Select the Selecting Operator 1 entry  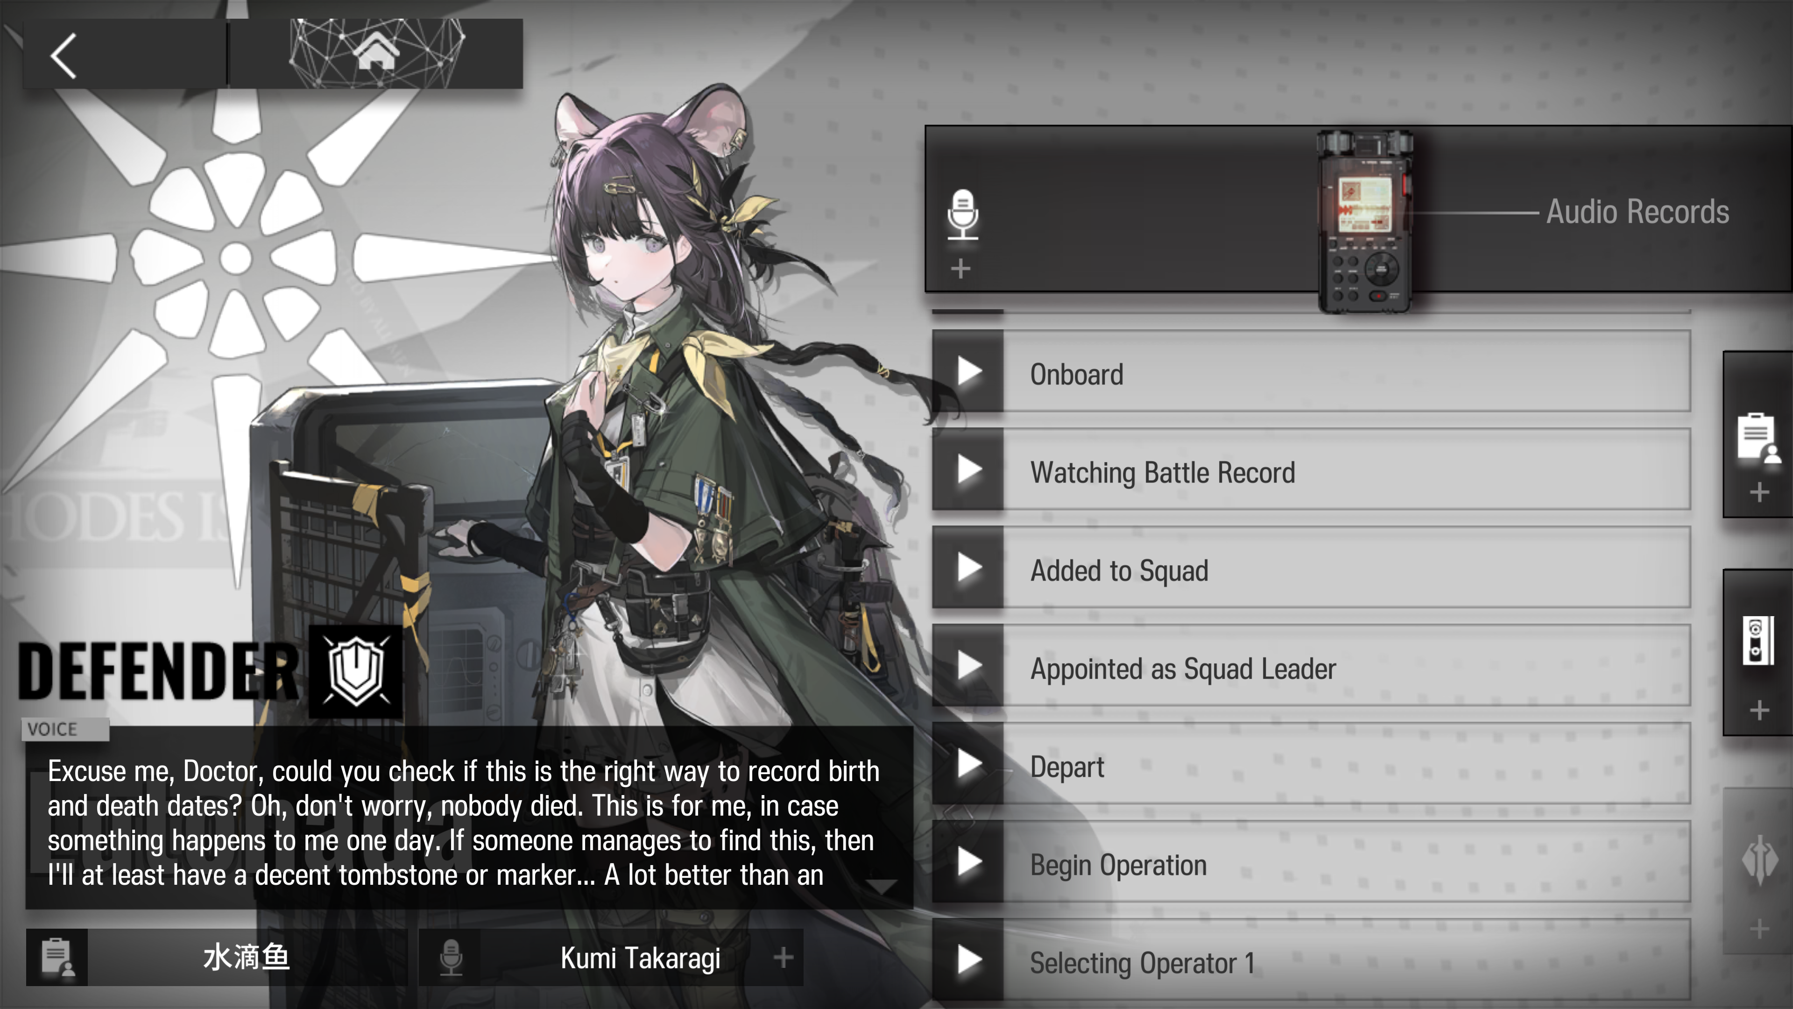click(x=1311, y=960)
